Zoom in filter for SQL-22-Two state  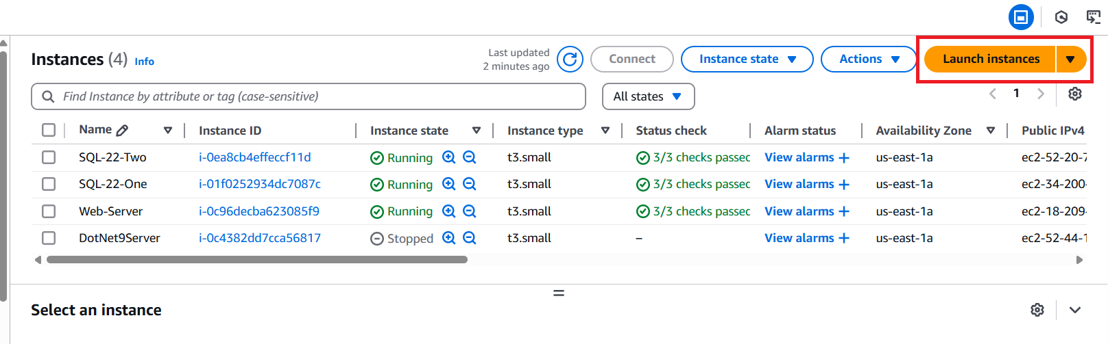[x=449, y=157]
